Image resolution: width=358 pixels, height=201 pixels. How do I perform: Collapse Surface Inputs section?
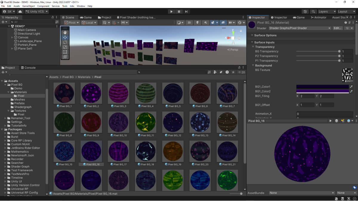[252, 42]
